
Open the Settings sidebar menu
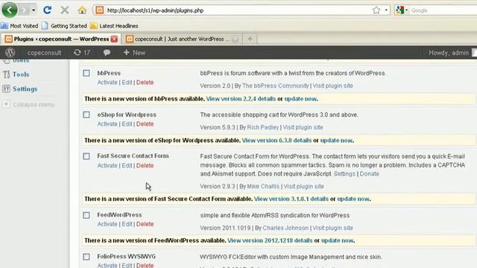pos(25,89)
